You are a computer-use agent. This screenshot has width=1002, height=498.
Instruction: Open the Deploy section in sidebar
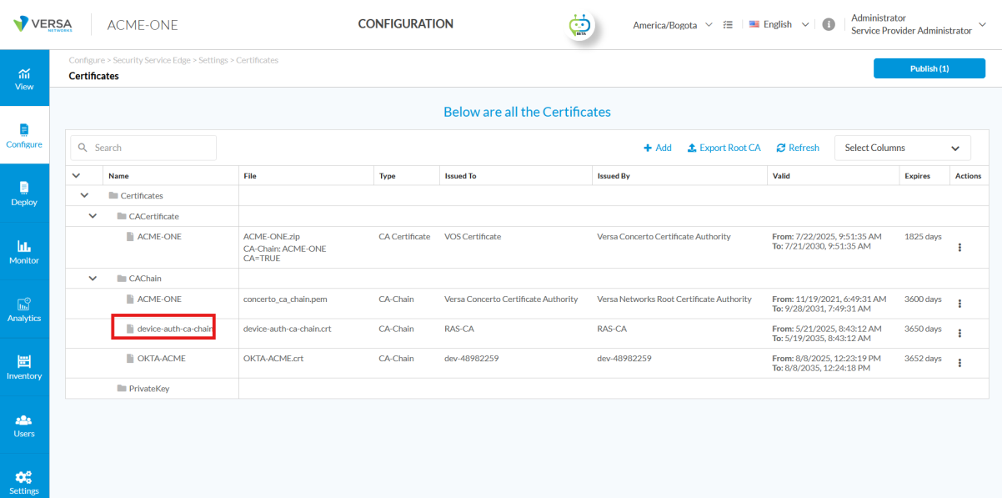24,194
